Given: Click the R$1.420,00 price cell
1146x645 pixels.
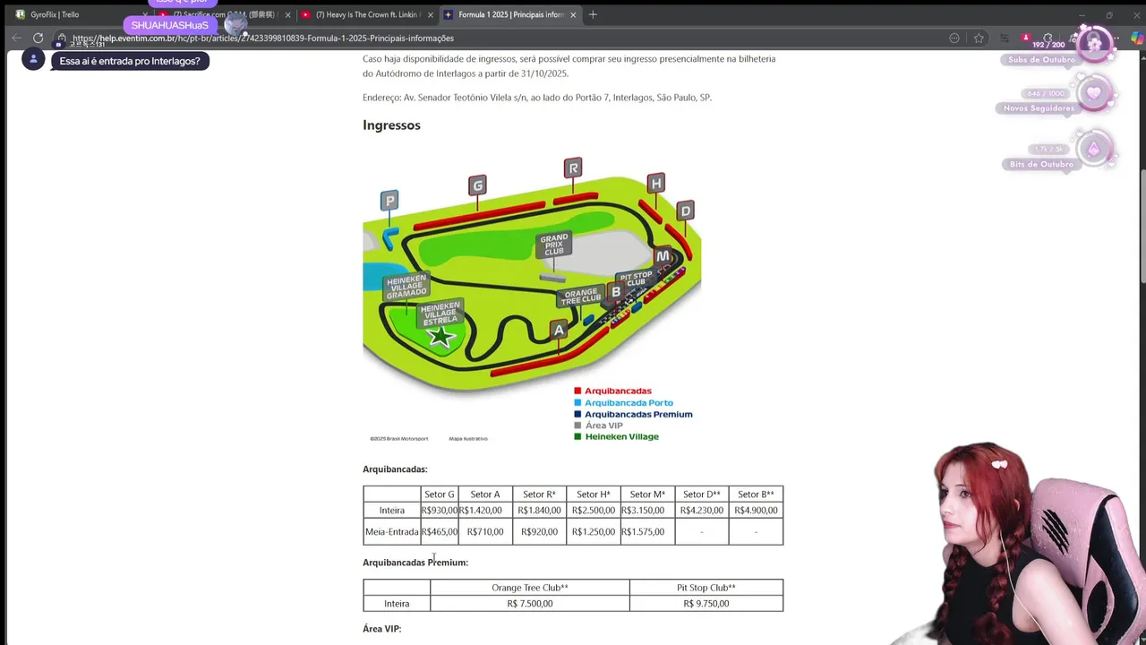Looking at the screenshot, I should tap(485, 511).
